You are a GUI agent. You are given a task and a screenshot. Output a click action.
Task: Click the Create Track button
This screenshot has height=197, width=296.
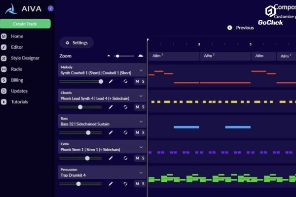tap(25, 24)
